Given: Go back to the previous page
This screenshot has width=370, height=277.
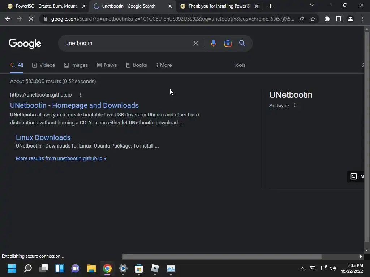Looking at the screenshot, I should (8, 19).
